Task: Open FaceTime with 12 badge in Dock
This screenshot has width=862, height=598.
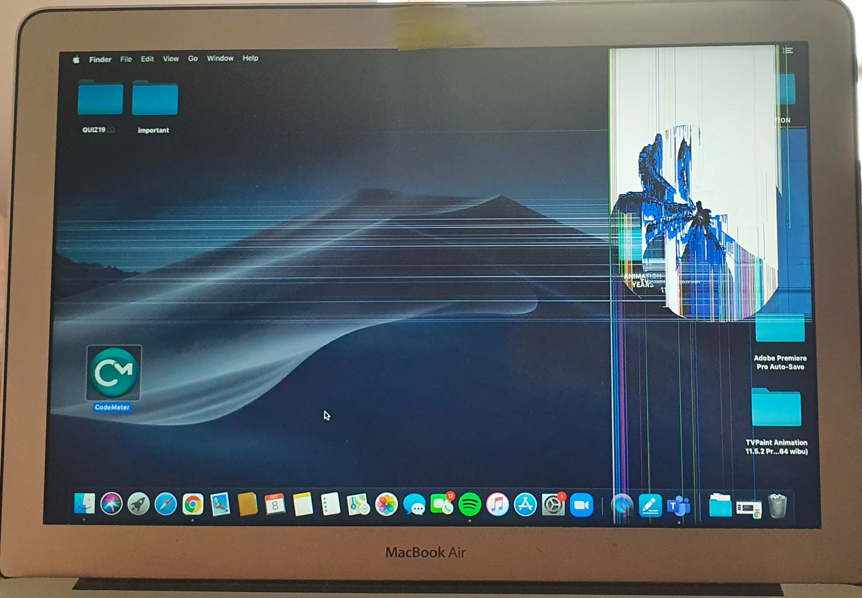Action: [x=442, y=504]
